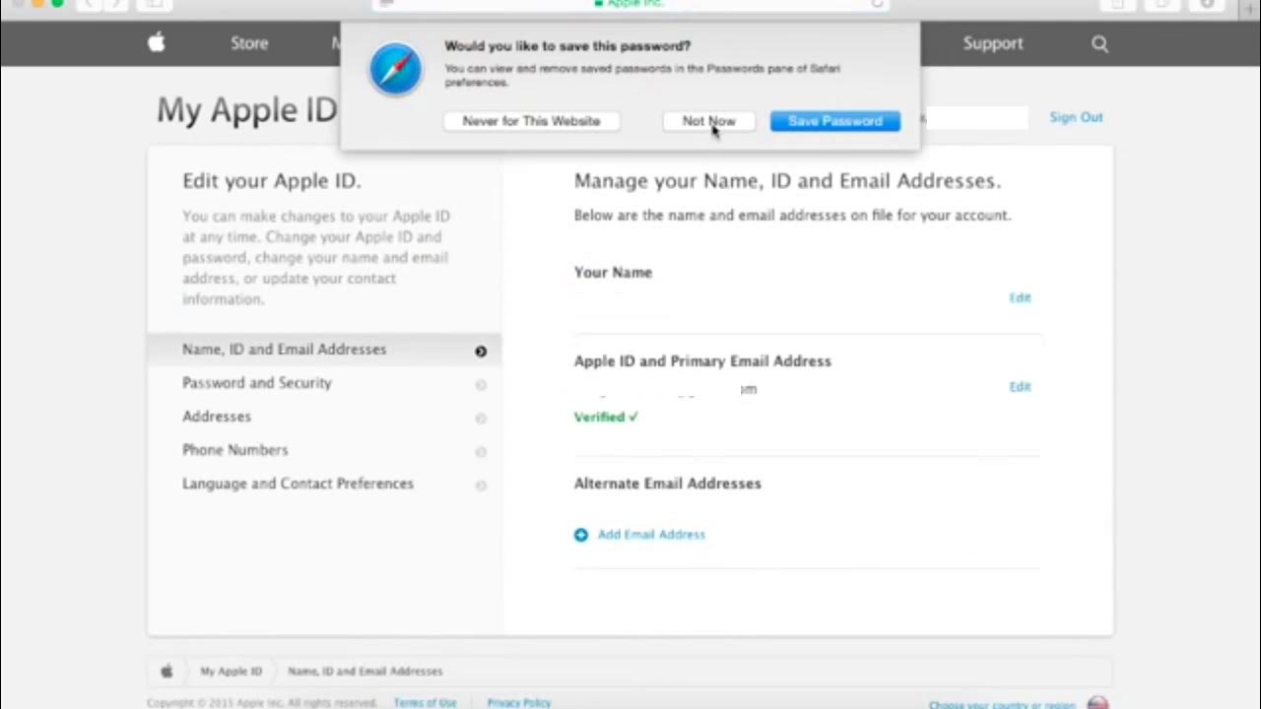Click the Save Password button
Viewport: 1261px width, 709px height.
point(834,121)
